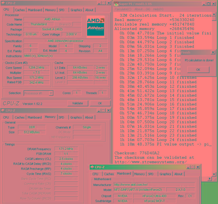Open About tab in Mainboard CPU-Z window

[178, 174]
